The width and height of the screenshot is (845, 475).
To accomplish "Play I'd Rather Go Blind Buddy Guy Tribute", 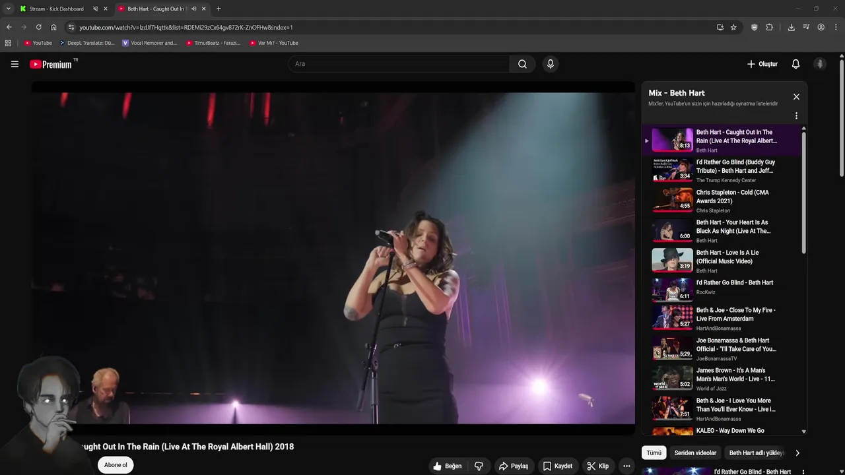I will [722, 170].
